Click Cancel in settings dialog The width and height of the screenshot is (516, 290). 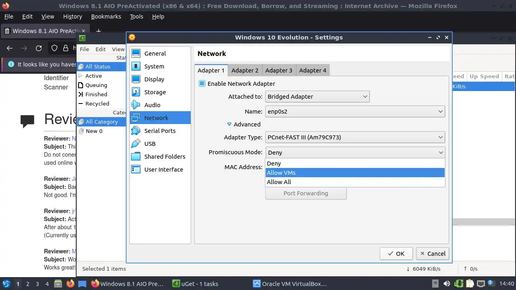(433, 254)
